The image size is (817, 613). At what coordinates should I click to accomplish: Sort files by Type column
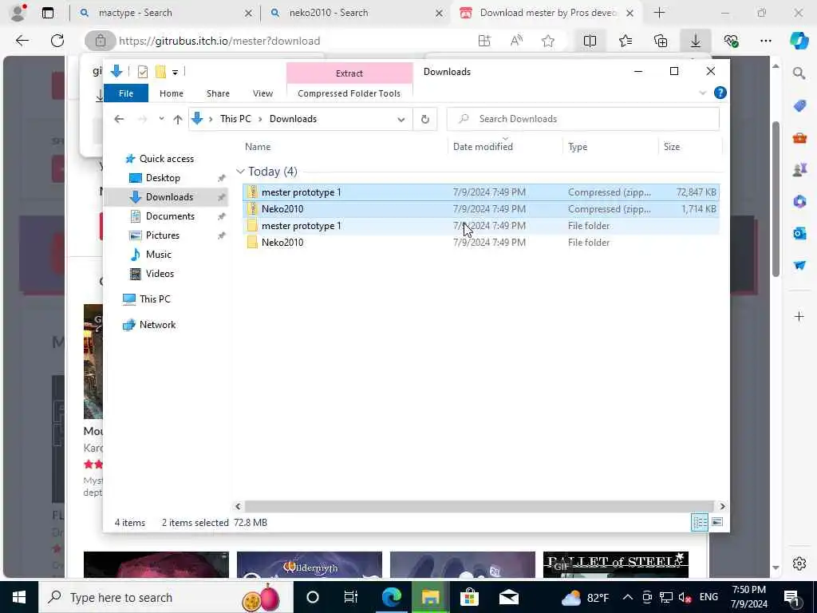pos(578,147)
